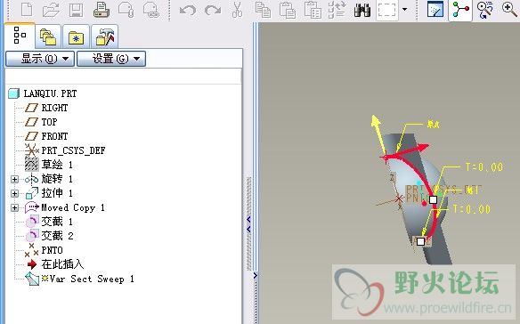Click the Undo arrow
The width and height of the screenshot is (520, 324).
coord(188,11)
